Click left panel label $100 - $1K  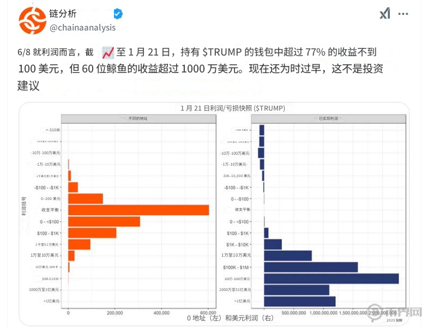coord(48,233)
